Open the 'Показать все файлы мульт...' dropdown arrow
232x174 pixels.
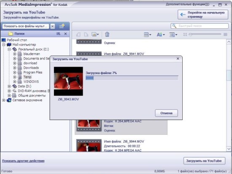point(53,26)
